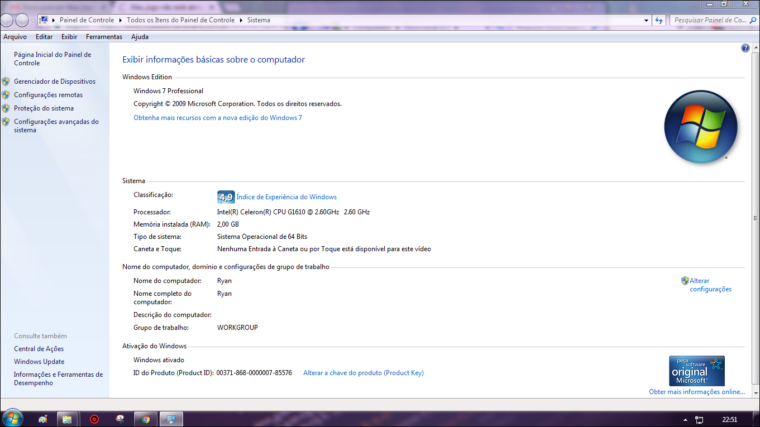The width and height of the screenshot is (760, 427).
Task: Open the red gear app in taskbar
Action: tap(94, 419)
